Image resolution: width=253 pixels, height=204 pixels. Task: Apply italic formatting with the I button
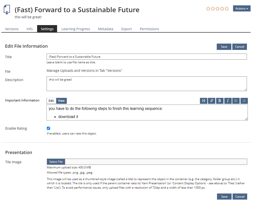228,101
